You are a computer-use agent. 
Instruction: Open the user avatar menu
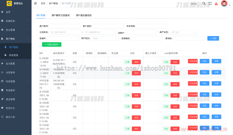[x=224, y=4]
